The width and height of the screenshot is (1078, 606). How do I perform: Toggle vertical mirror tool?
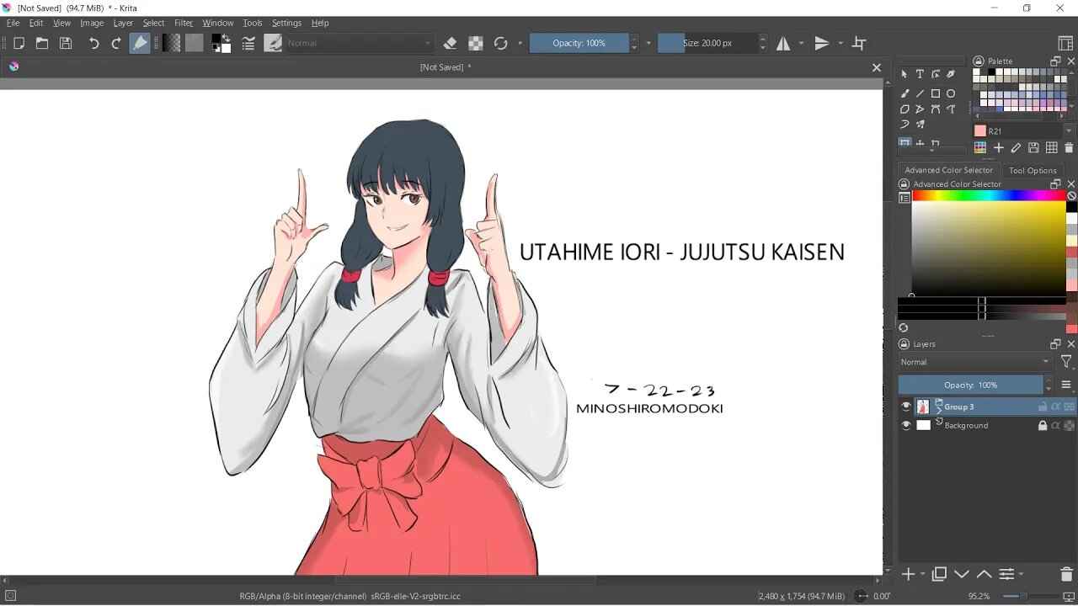[x=822, y=43]
